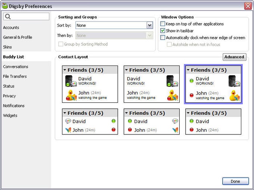Open the Then by dropdown
254x190 pixels.
pyautogui.click(x=150, y=35)
